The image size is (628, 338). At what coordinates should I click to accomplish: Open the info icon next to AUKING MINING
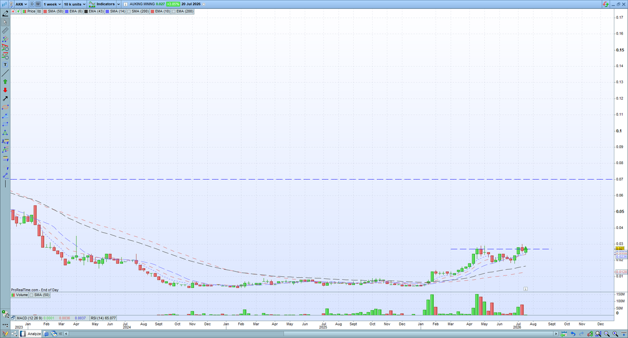[125, 4]
